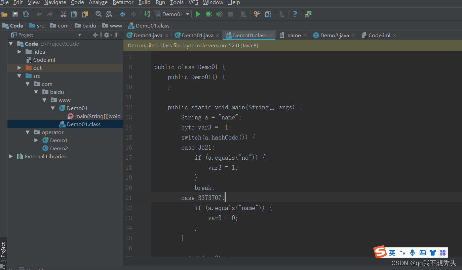Open Project Structure icon
Screen dimensions: 462x270
268,14
